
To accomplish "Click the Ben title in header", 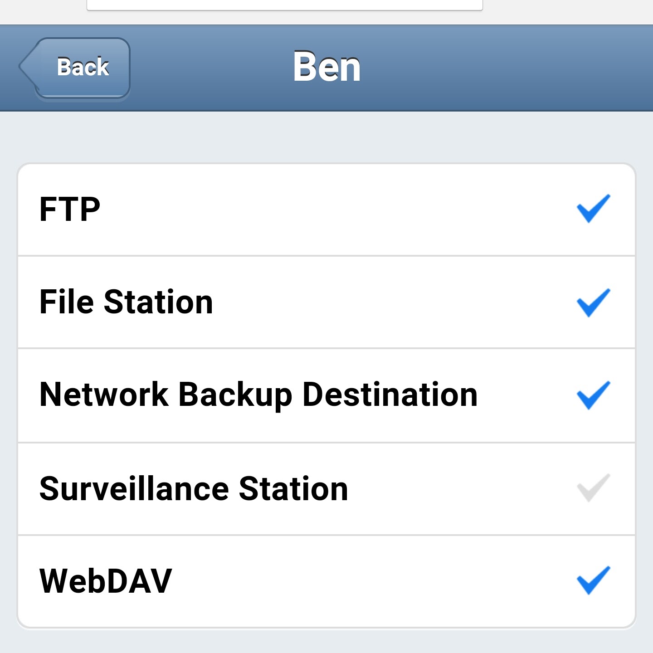I will pyautogui.click(x=326, y=67).
